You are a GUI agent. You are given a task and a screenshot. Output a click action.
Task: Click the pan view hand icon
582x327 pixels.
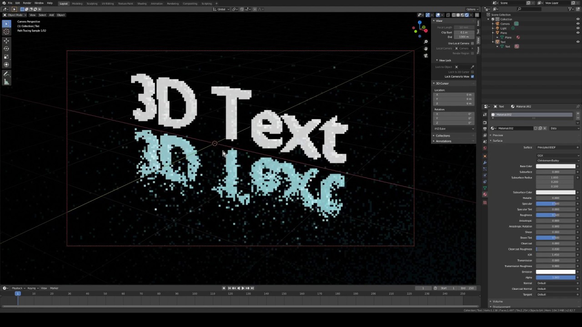click(426, 49)
